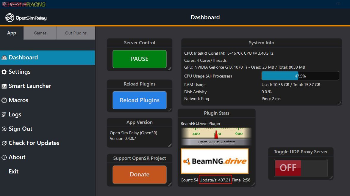
Task: Pause the server with the PAUSE button
Action: [140, 59]
